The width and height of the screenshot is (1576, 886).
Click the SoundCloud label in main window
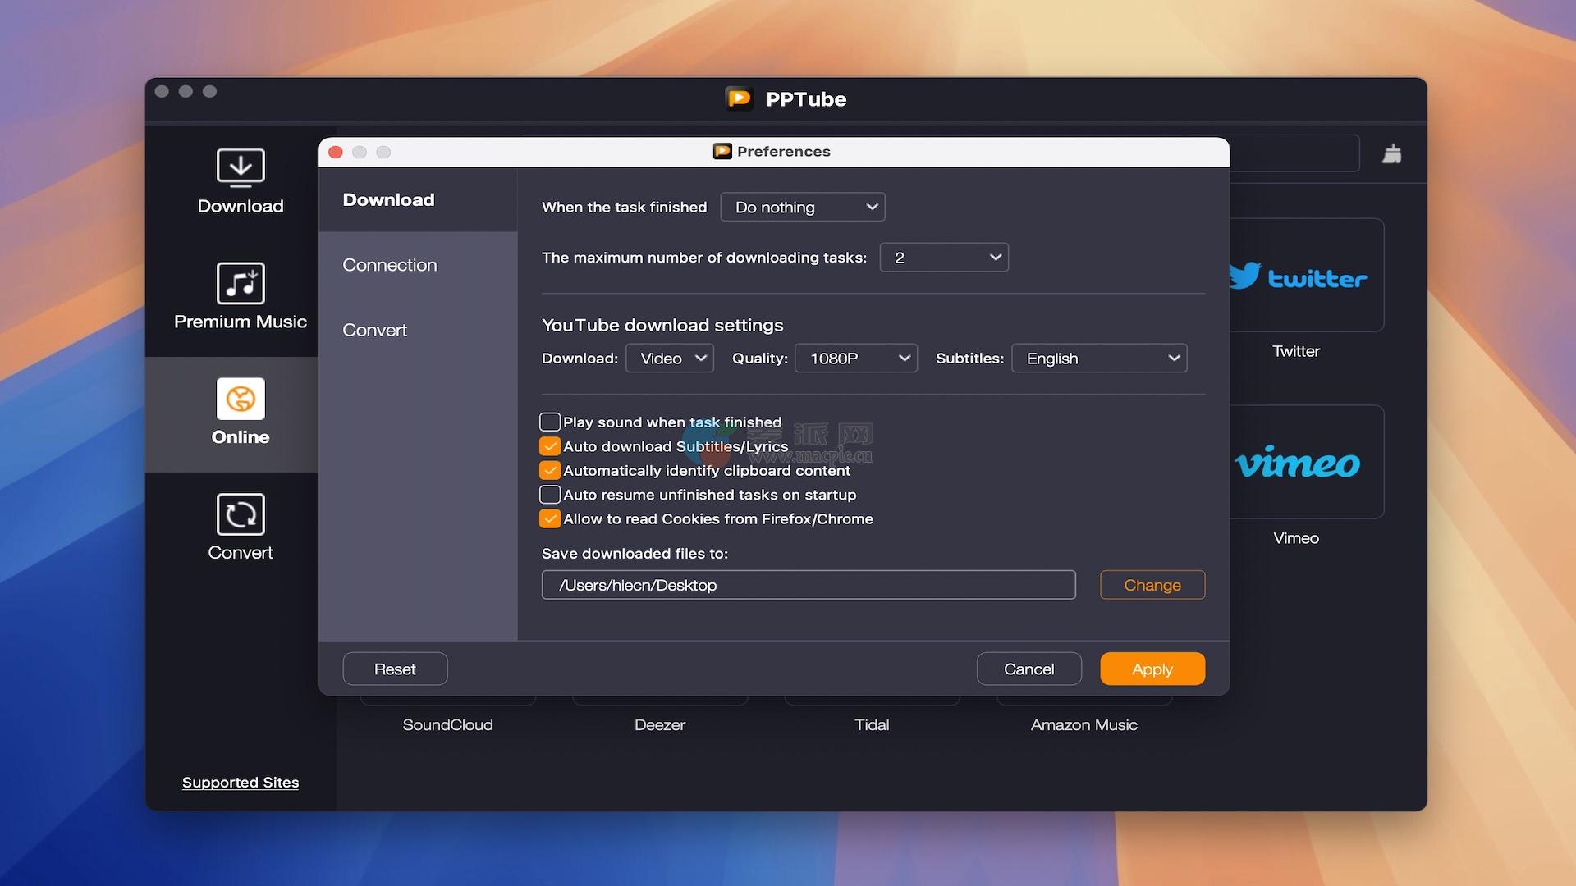click(447, 724)
